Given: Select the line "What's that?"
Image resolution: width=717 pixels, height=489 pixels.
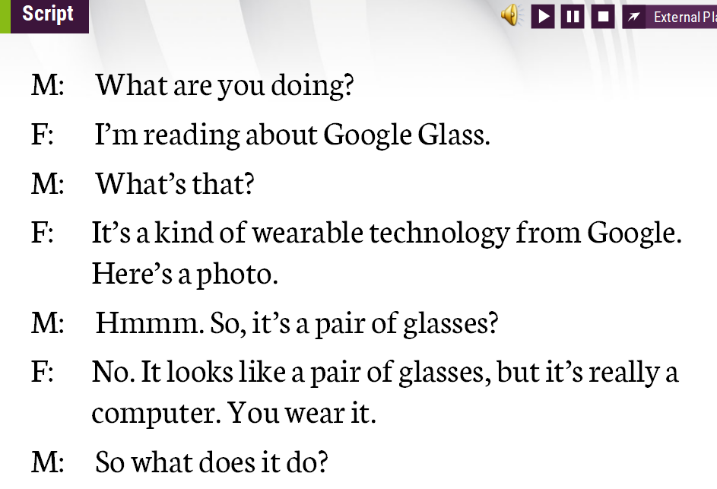Looking at the screenshot, I should pos(174,183).
